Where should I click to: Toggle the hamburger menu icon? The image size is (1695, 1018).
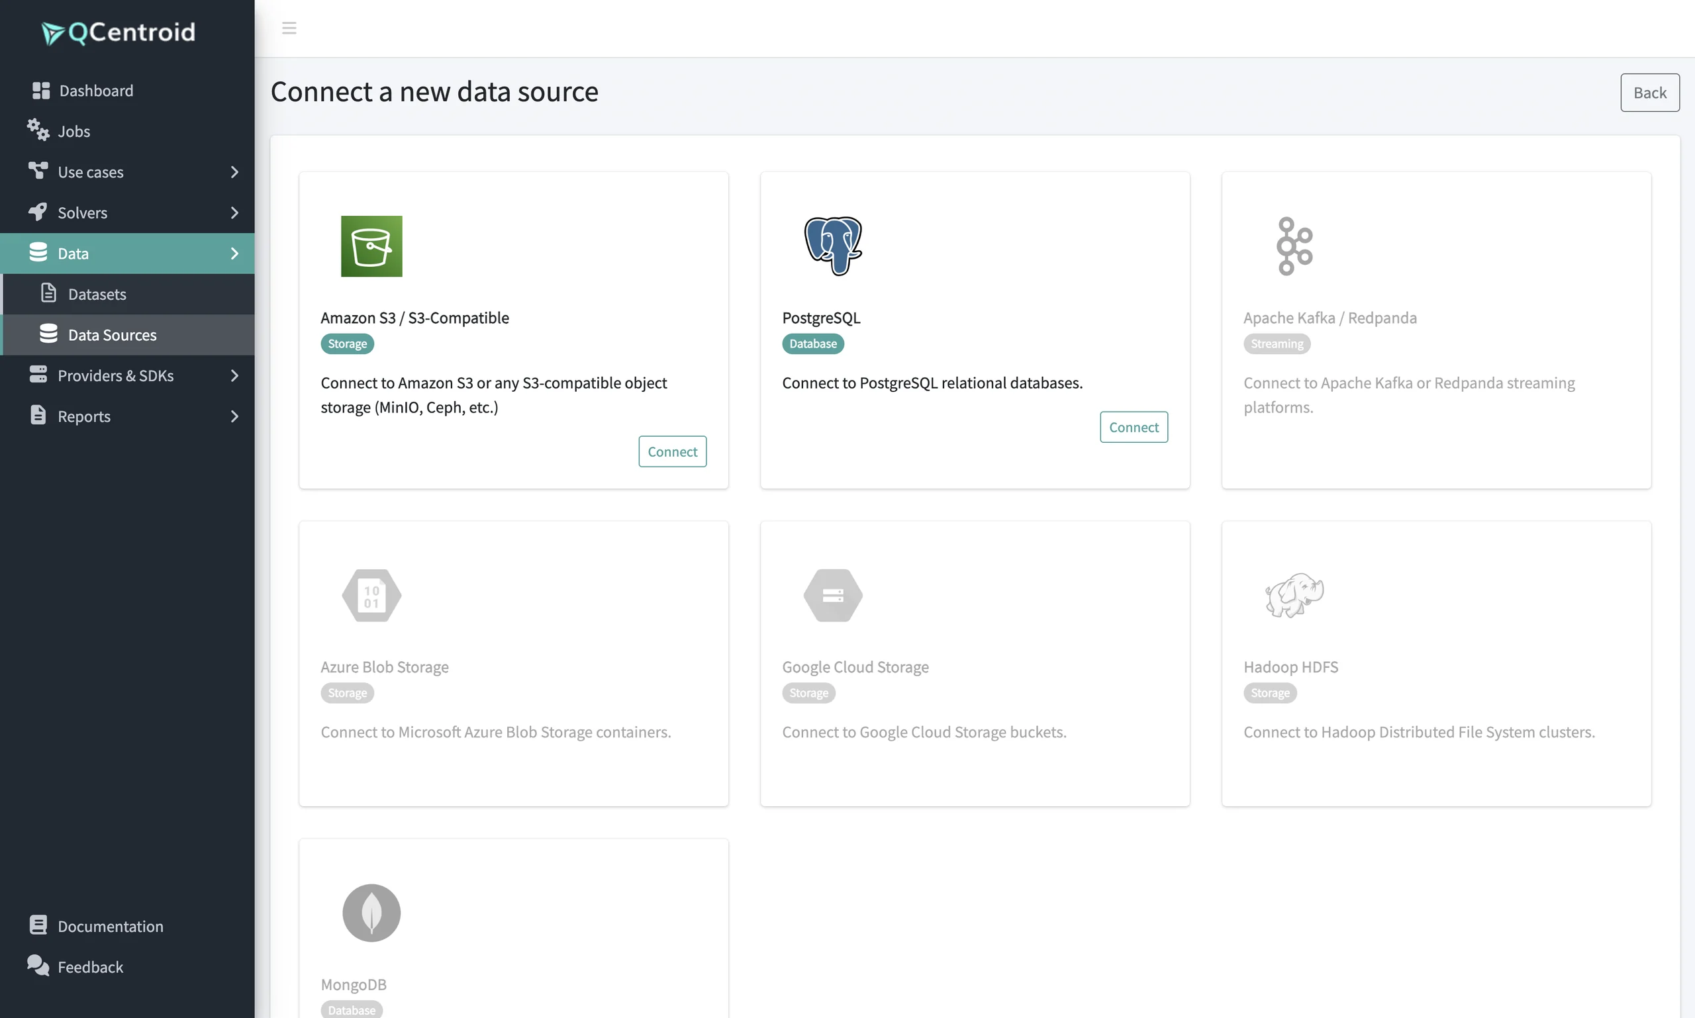[289, 28]
